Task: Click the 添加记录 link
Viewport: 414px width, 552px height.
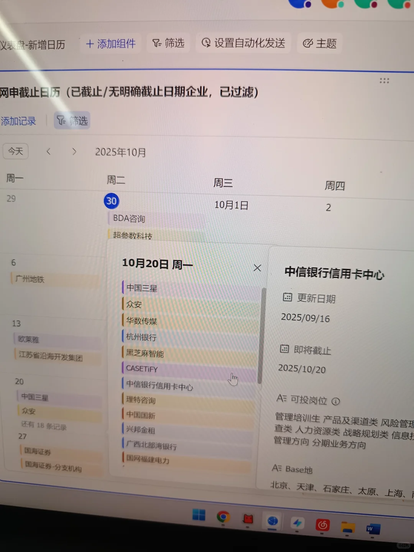Action: (18, 121)
